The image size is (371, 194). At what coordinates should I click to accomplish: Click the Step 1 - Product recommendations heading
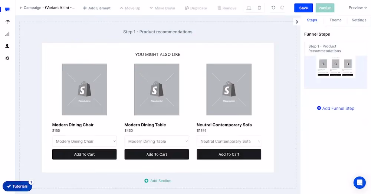pyautogui.click(x=158, y=32)
